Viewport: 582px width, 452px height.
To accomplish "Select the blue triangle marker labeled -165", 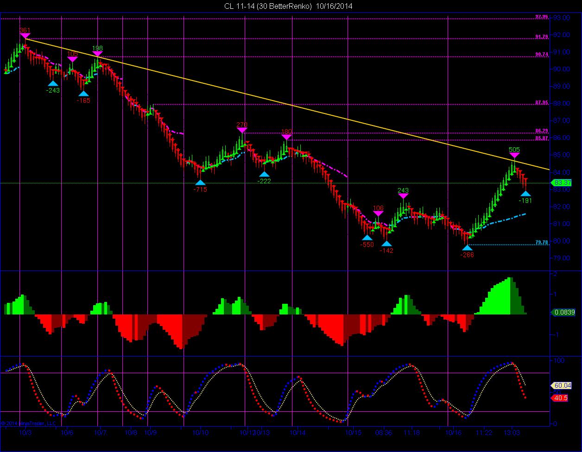I will (x=84, y=94).
